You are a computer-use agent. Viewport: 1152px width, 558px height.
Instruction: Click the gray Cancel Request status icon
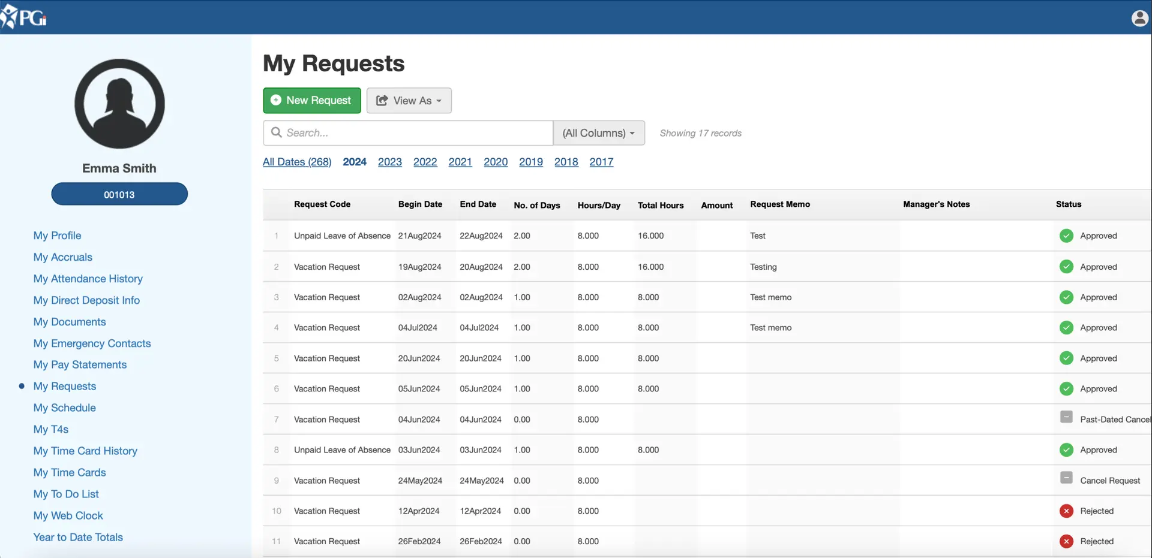[x=1066, y=478]
